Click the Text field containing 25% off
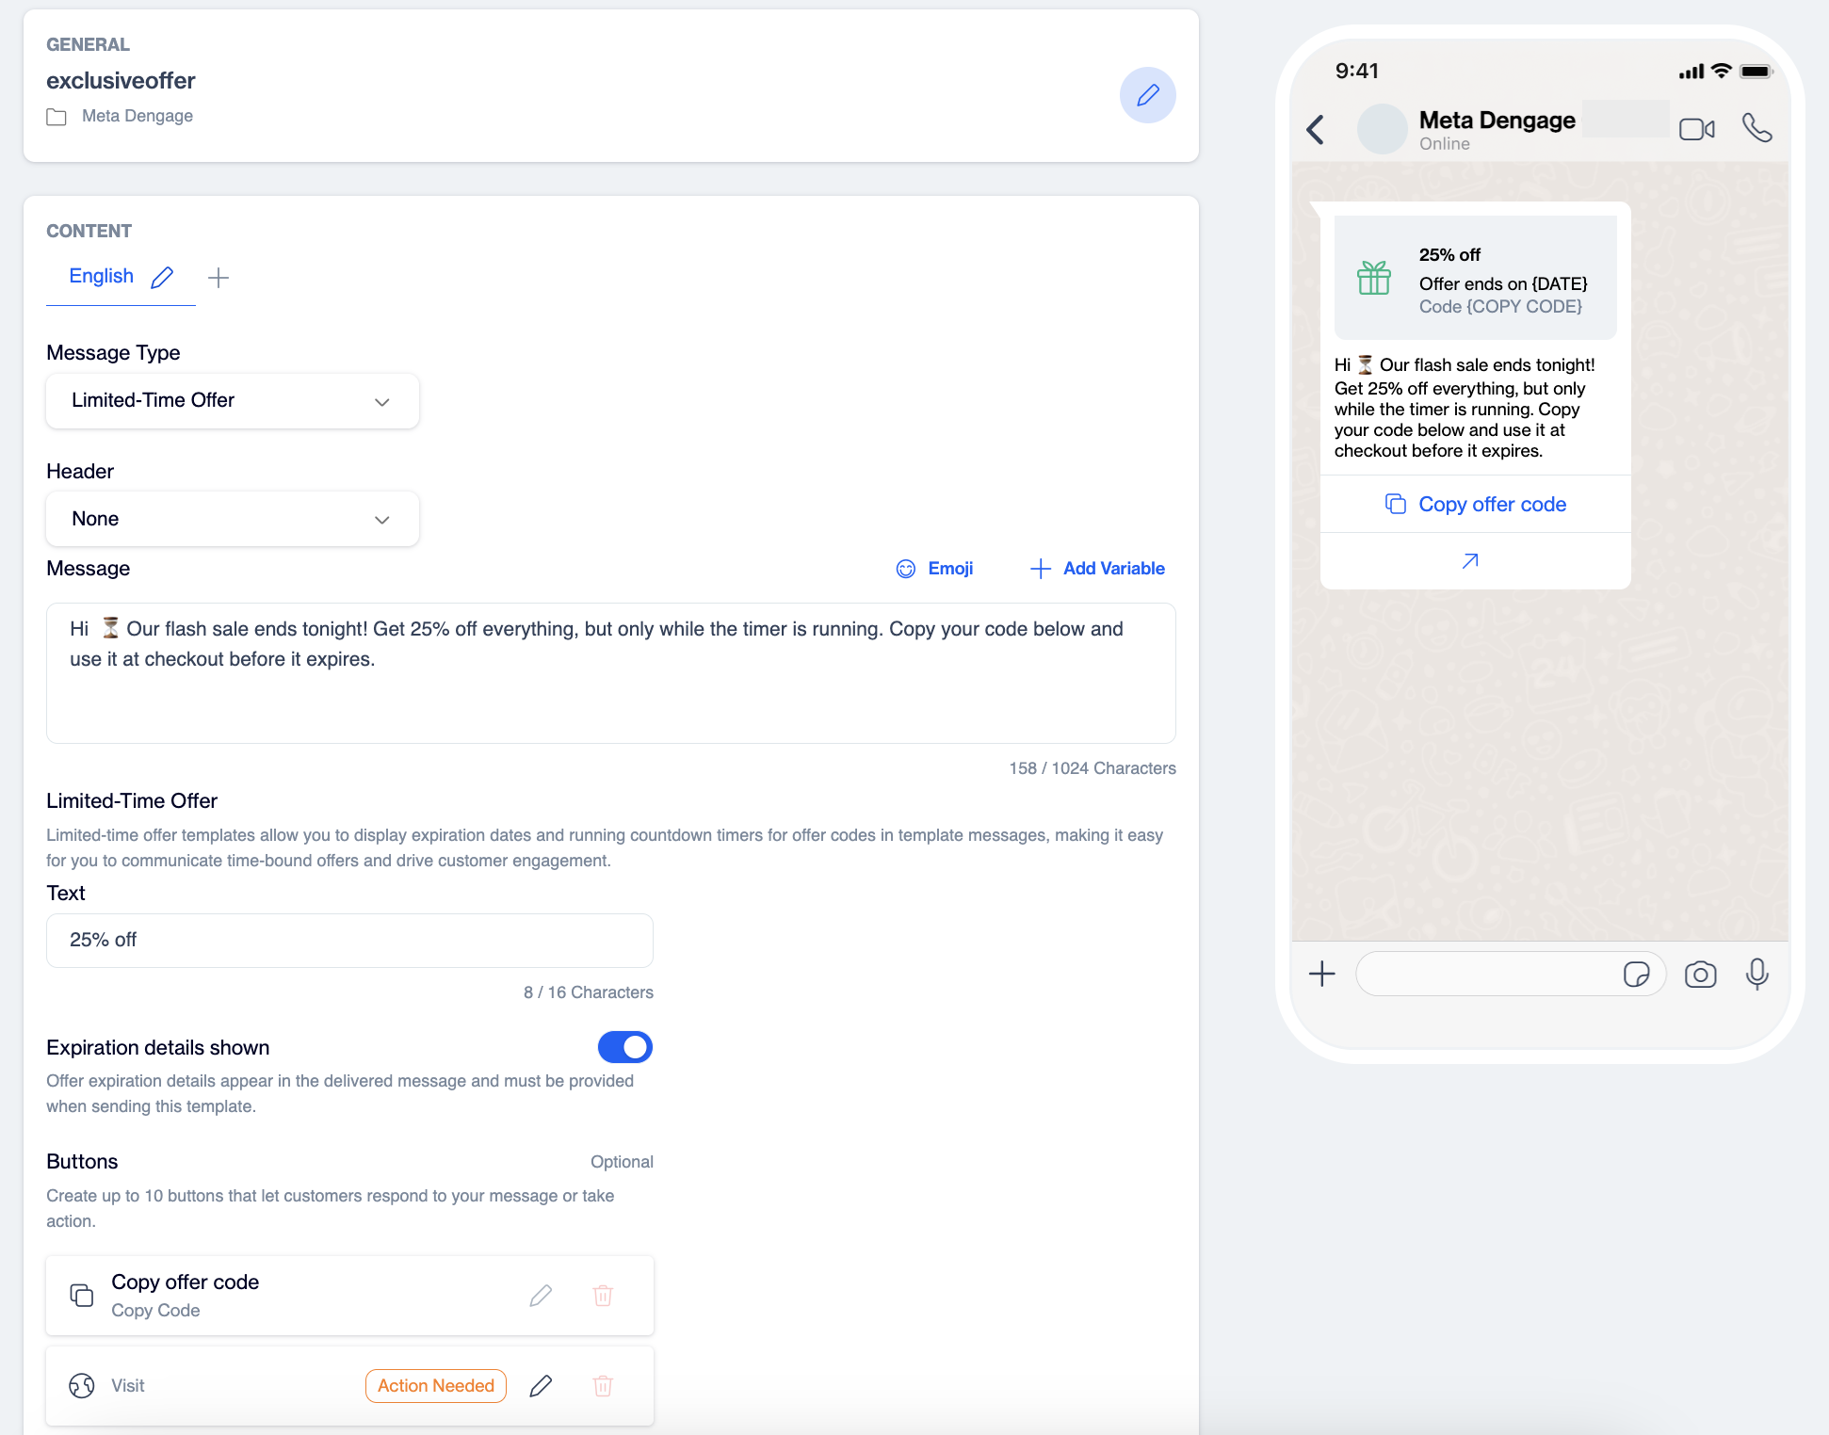Viewport: 1829px width, 1435px height. click(x=349, y=941)
